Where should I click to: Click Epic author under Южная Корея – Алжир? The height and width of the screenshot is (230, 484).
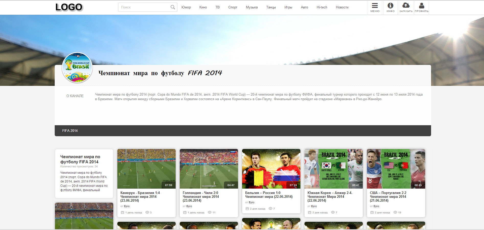(314, 206)
